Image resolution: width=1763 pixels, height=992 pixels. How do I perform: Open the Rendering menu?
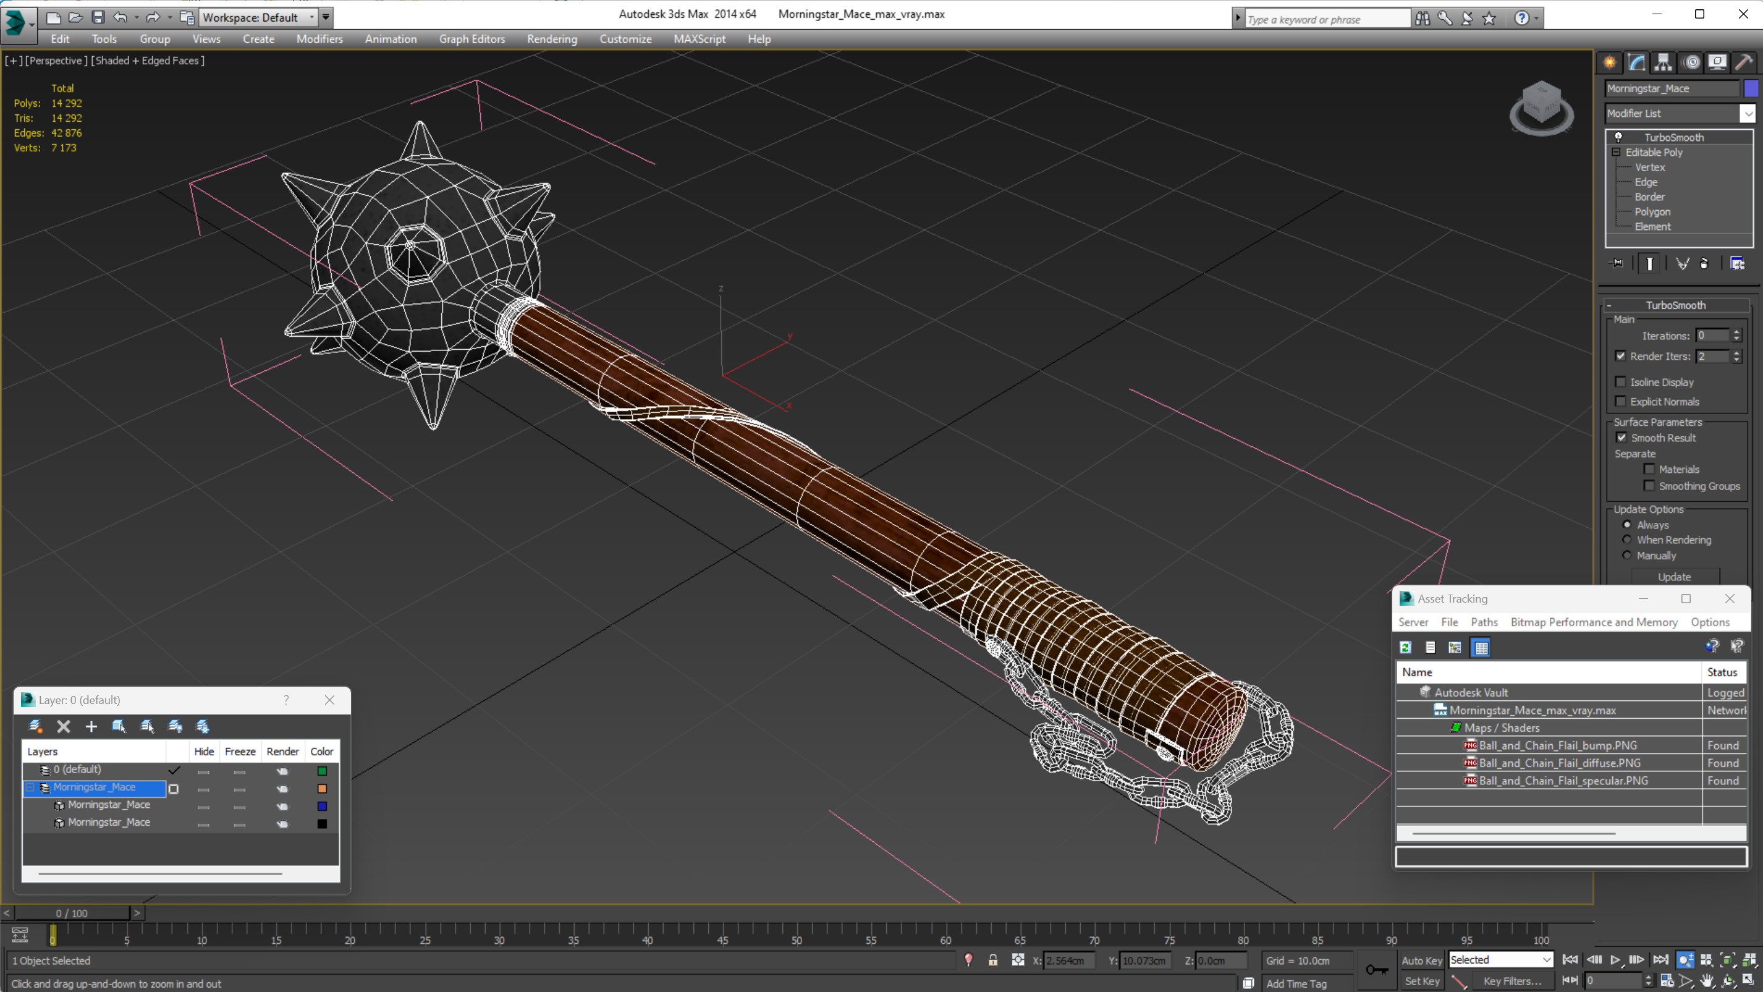(552, 39)
